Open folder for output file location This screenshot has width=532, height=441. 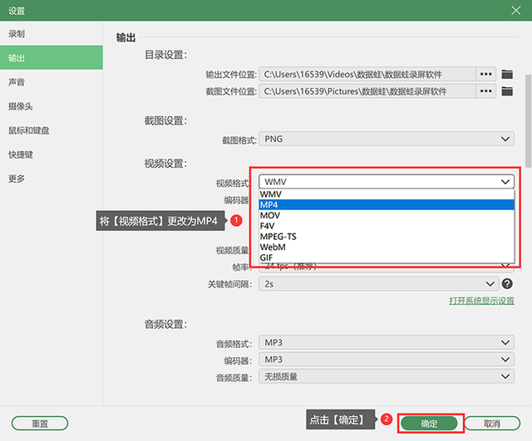pyautogui.click(x=507, y=74)
